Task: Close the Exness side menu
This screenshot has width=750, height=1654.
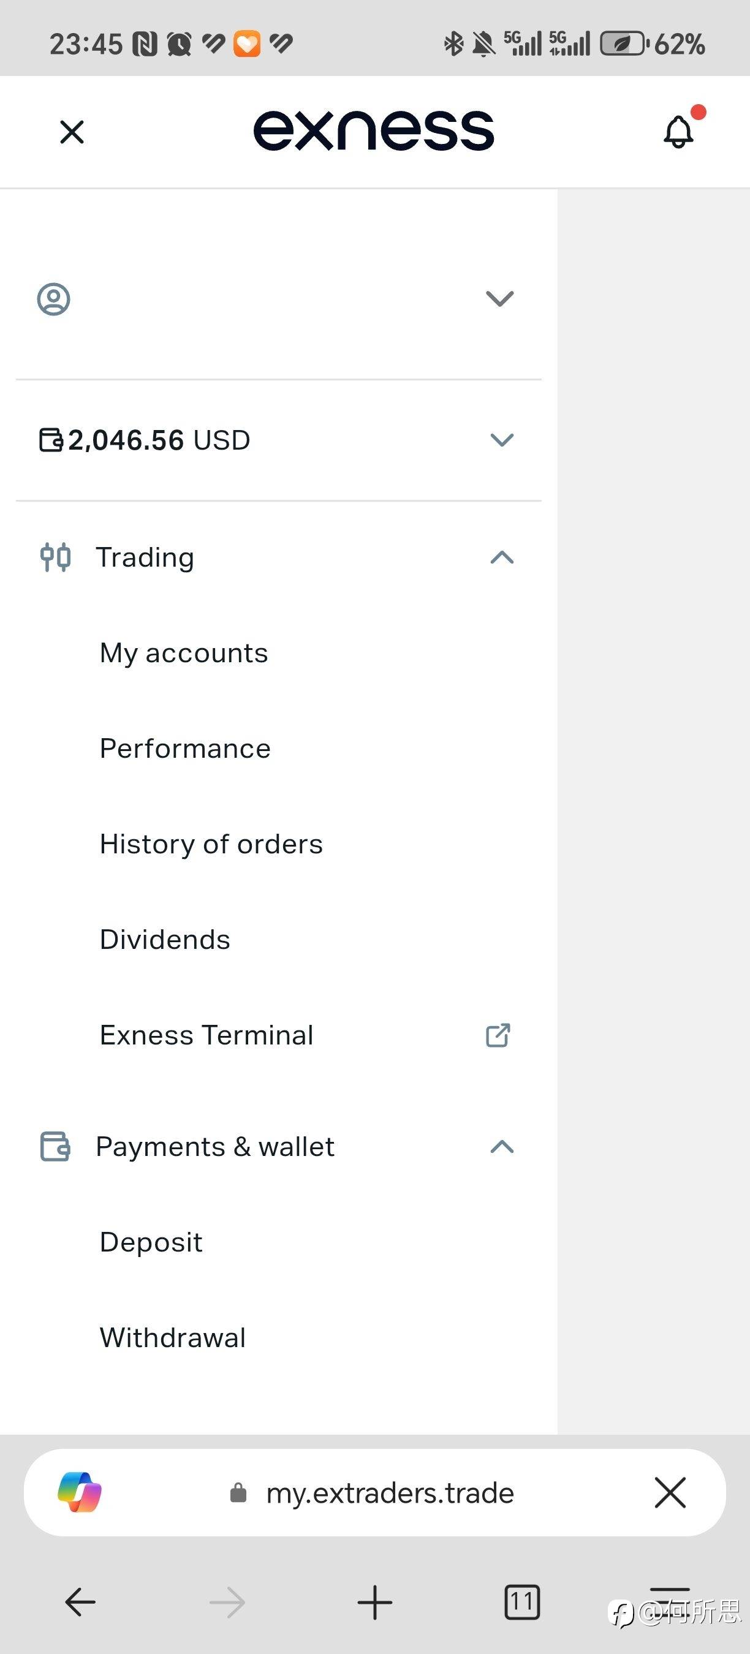Action: point(72,132)
